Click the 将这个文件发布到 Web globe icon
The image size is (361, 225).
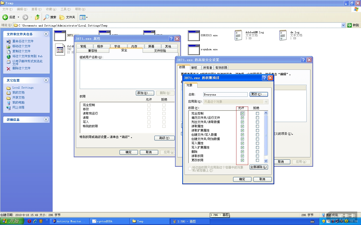pos(9,56)
